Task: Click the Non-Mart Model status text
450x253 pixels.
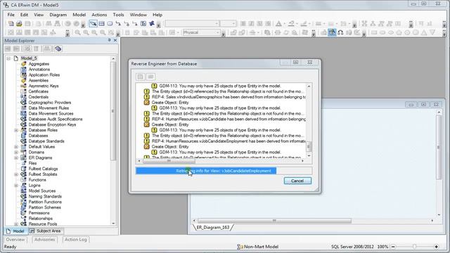Action: pos(261,247)
